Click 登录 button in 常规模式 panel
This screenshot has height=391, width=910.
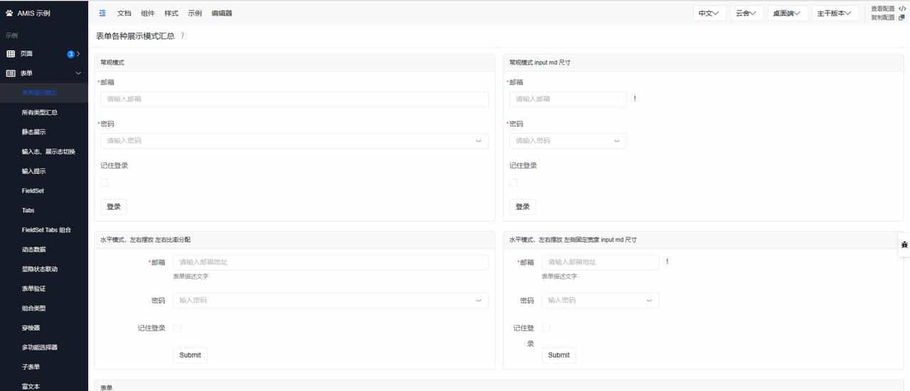coord(114,206)
